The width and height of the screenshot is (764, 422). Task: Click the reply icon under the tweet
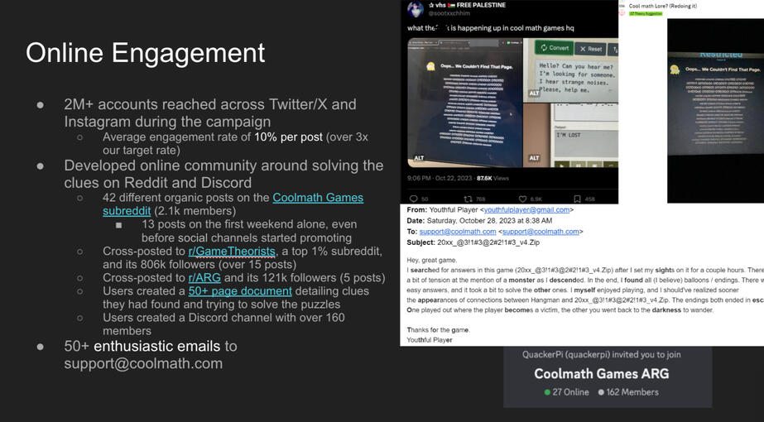tap(414, 199)
